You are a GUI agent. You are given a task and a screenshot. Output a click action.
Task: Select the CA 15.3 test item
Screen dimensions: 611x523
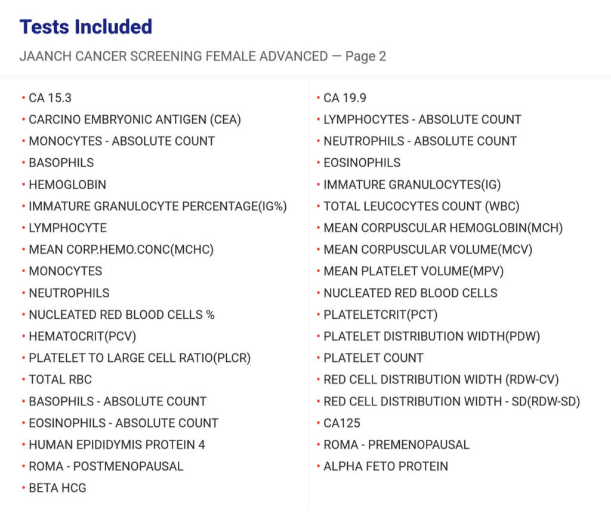tap(50, 98)
